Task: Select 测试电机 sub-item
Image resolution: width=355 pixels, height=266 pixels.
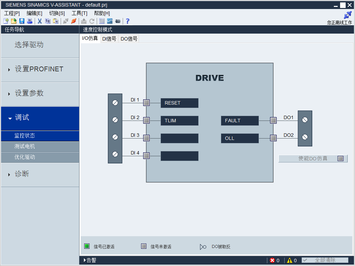Action: point(40,147)
